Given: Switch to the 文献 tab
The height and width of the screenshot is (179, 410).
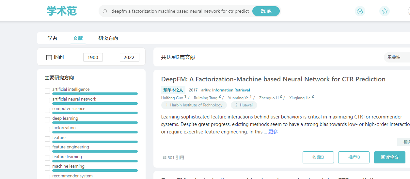Looking at the screenshot, I should 78,38.
